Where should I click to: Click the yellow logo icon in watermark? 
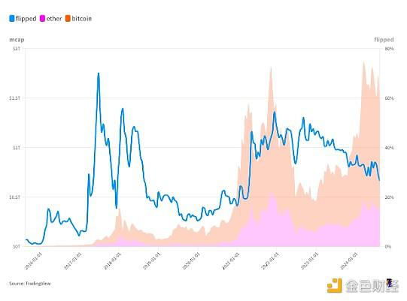click(334, 286)
